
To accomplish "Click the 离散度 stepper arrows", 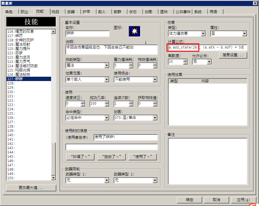I will [x=185, y=62].
